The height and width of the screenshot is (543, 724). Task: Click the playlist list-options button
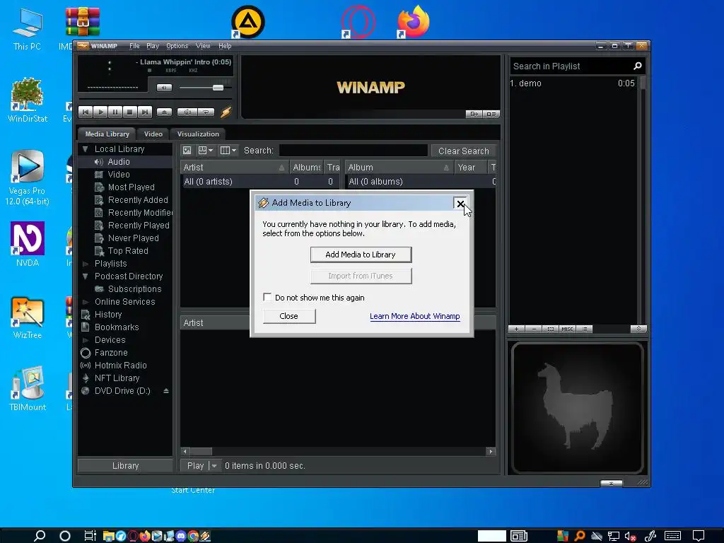pyautogui.click(x=585, y=329)
